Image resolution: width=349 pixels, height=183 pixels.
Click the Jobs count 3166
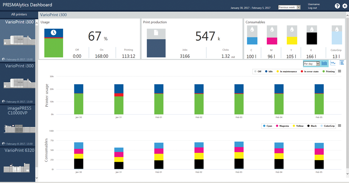pyautogui.click(x=185, y=56)
